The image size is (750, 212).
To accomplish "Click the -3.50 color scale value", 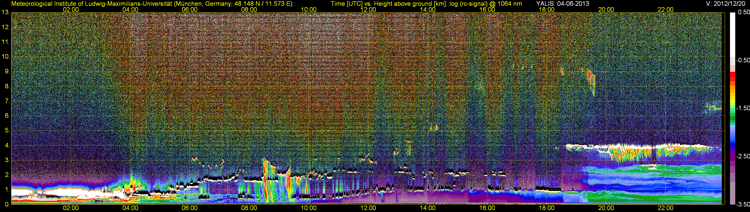I will [743, 205].
